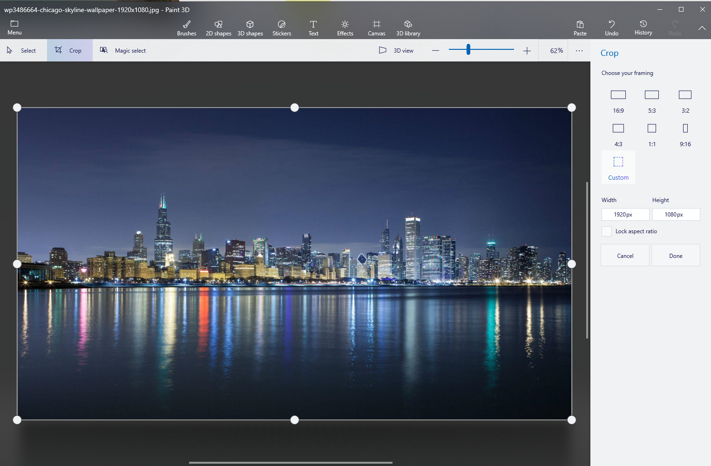Viewport: 711px width, 466px height.
Task: Open the Brushes tool
Action: [187, 28]
